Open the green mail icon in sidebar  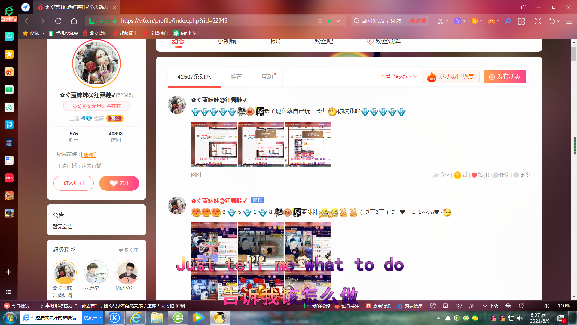[x=9, y=90]
